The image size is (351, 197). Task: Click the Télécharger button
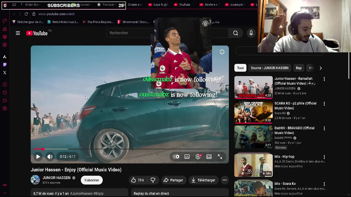click(x=203, y=180)
